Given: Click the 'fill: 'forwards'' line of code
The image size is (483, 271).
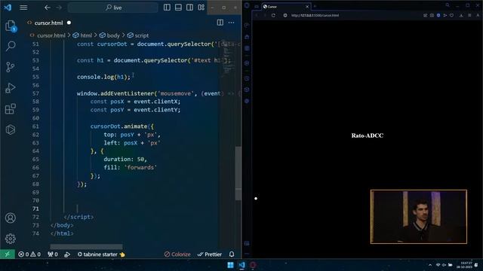Looking at the screenshot, I should pos(131,167).
